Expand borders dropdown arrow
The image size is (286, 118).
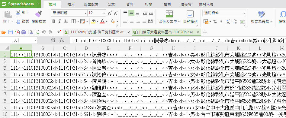tap(78, 22)
